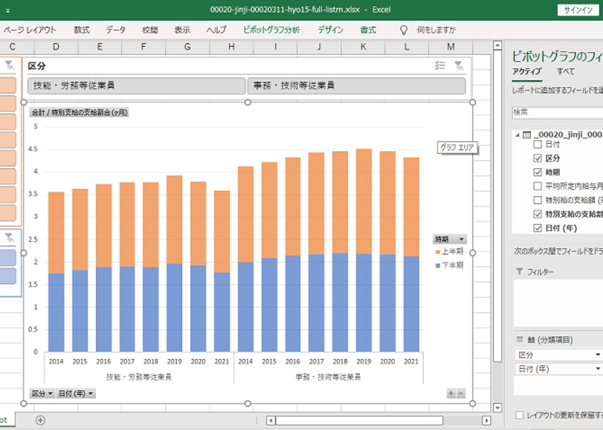603x430 pixels.
Task: Open the 数式 ribbon tab
Action: tap(82, 30)
